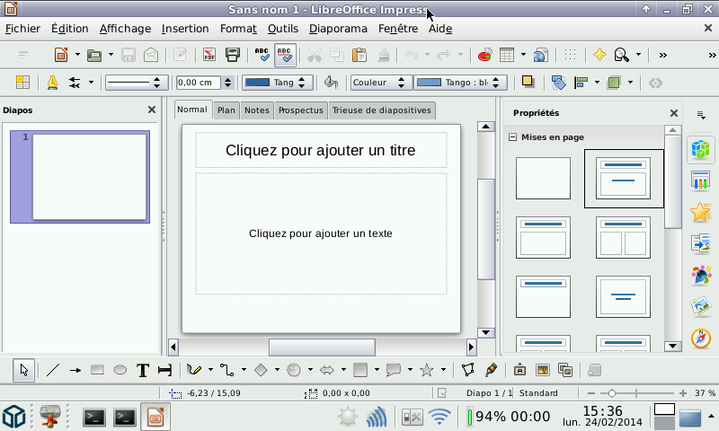
Task: Open the Navigator star icon
Action: (x=599, y=55)
